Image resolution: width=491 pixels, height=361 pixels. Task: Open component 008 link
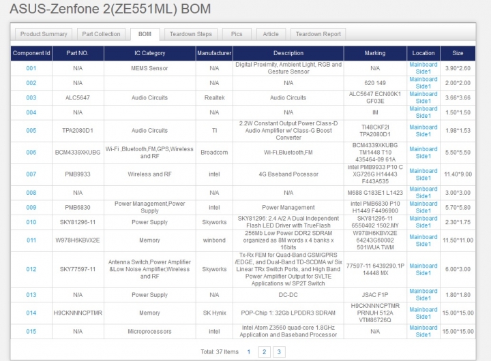pyautogui.click(x=31, y=193)
